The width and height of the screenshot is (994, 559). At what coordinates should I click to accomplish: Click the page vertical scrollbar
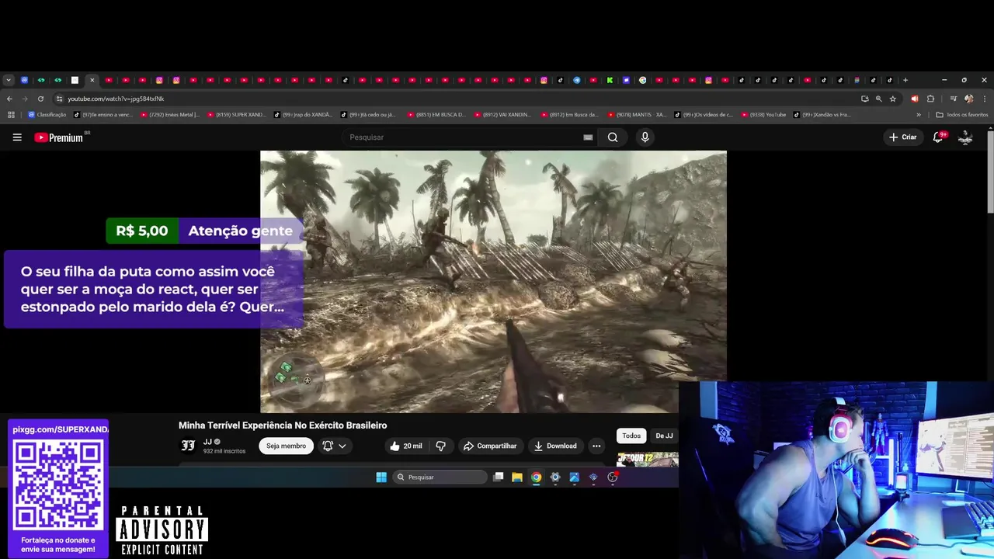point(990,171)
